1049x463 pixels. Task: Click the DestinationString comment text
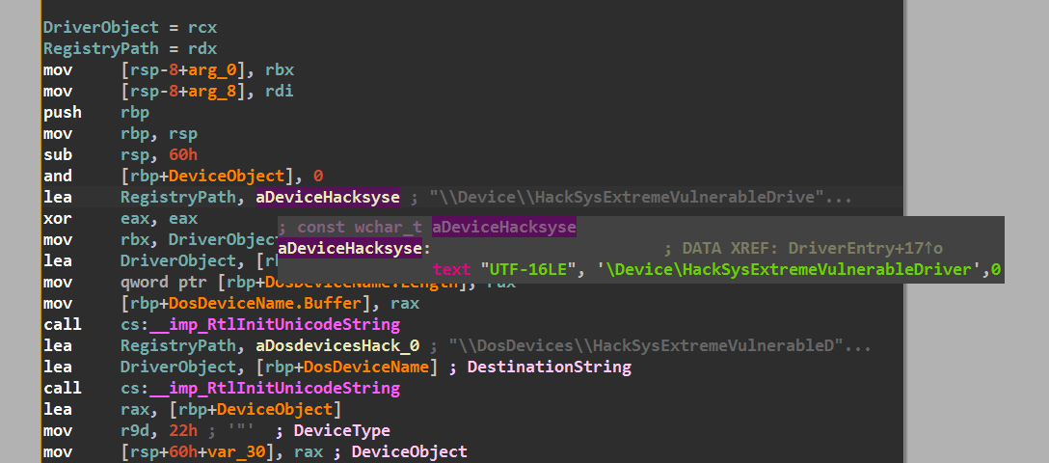point(549,367)
